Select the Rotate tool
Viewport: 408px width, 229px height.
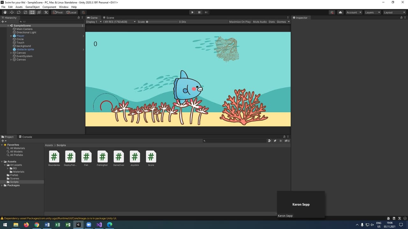(x=18, y=12)
